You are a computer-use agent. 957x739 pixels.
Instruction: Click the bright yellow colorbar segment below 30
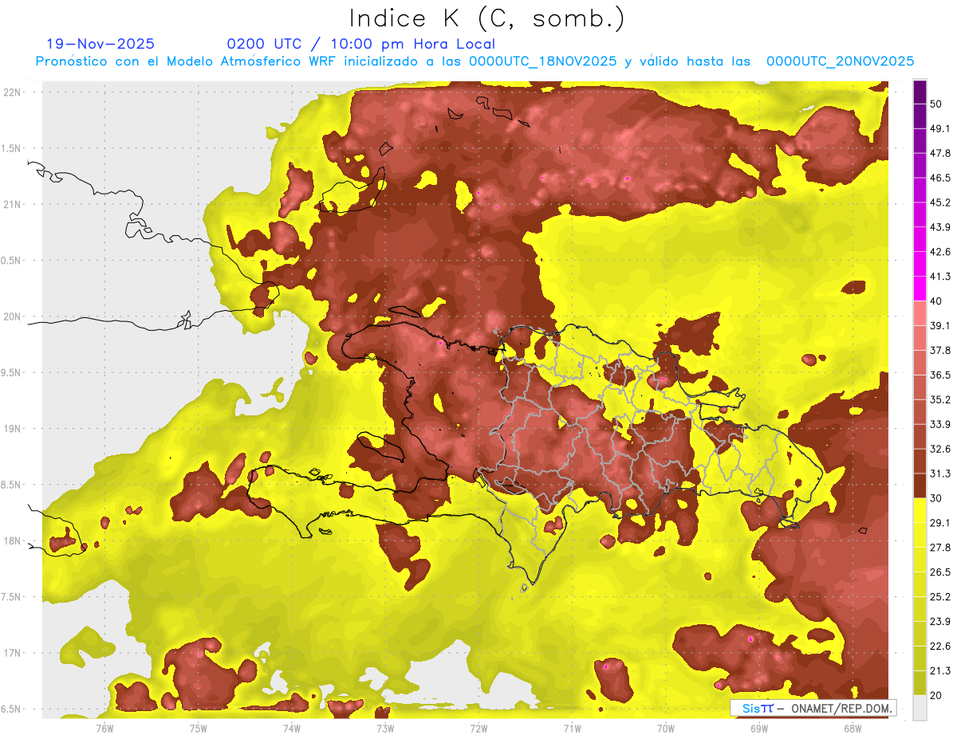point(920,510)
